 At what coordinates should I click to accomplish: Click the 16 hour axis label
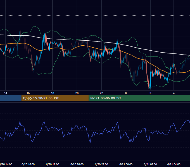click(28, 93)
